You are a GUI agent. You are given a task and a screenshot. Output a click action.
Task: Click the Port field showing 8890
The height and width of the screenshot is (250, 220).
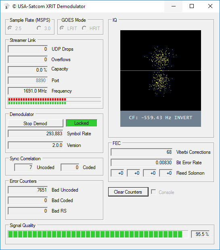tap(28, 81)
